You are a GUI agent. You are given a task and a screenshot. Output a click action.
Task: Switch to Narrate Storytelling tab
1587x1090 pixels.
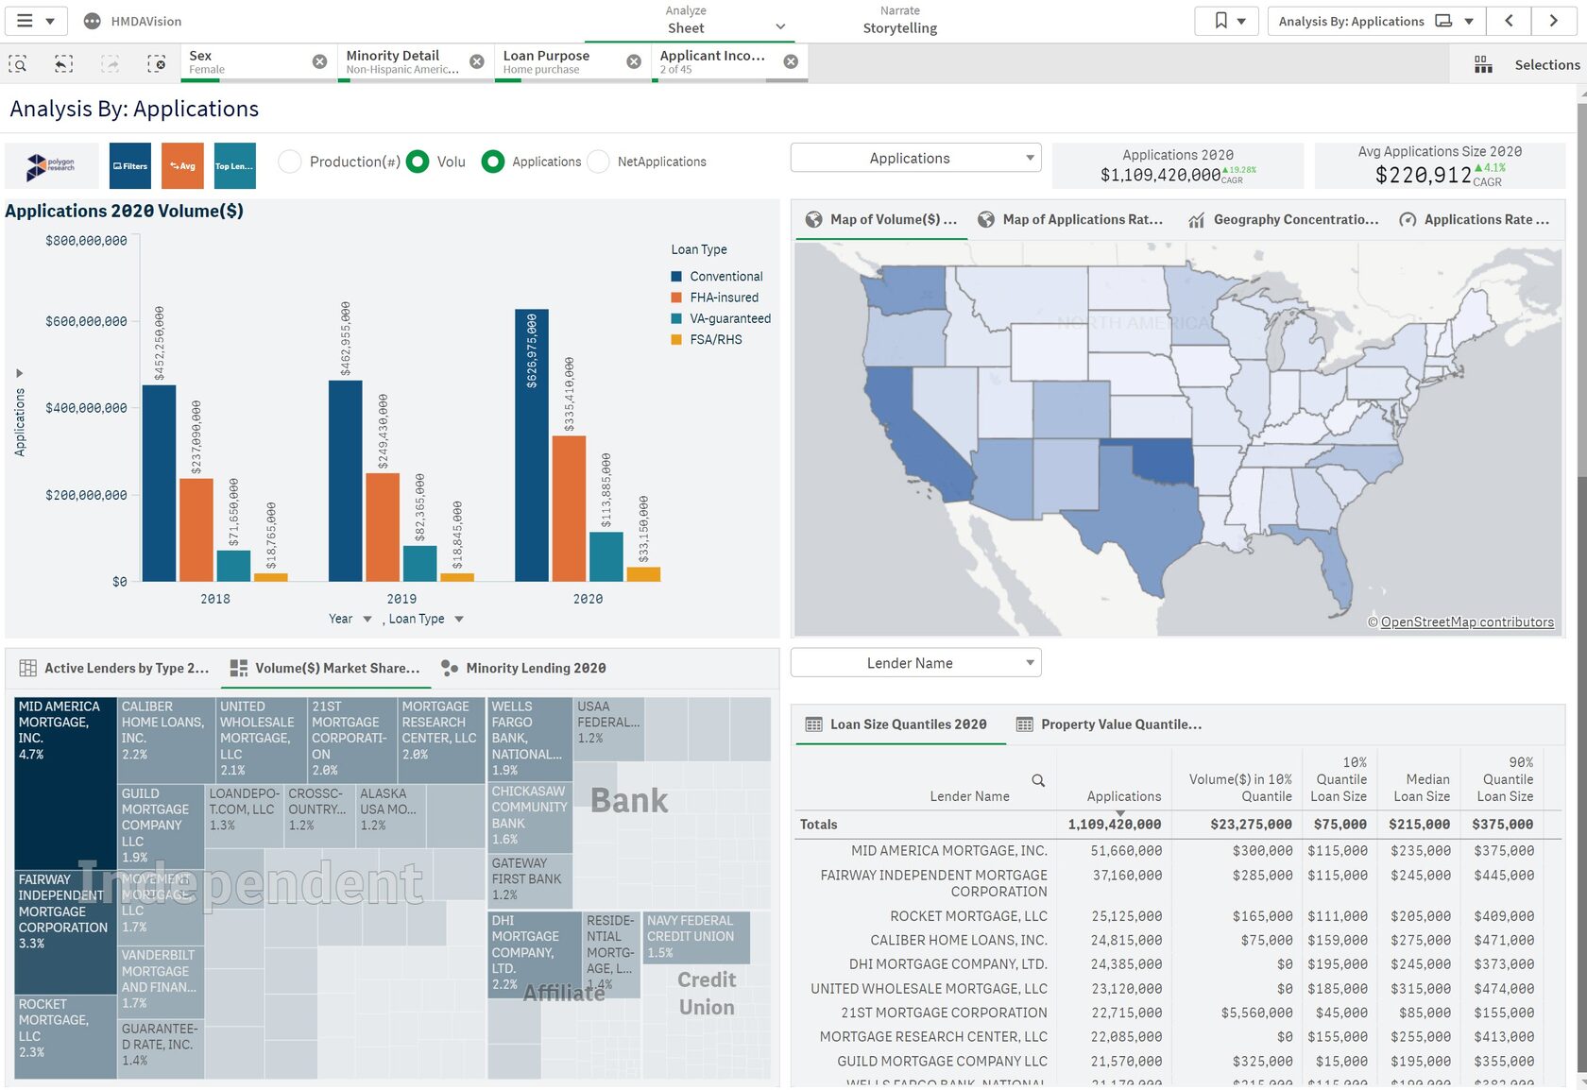900,21
